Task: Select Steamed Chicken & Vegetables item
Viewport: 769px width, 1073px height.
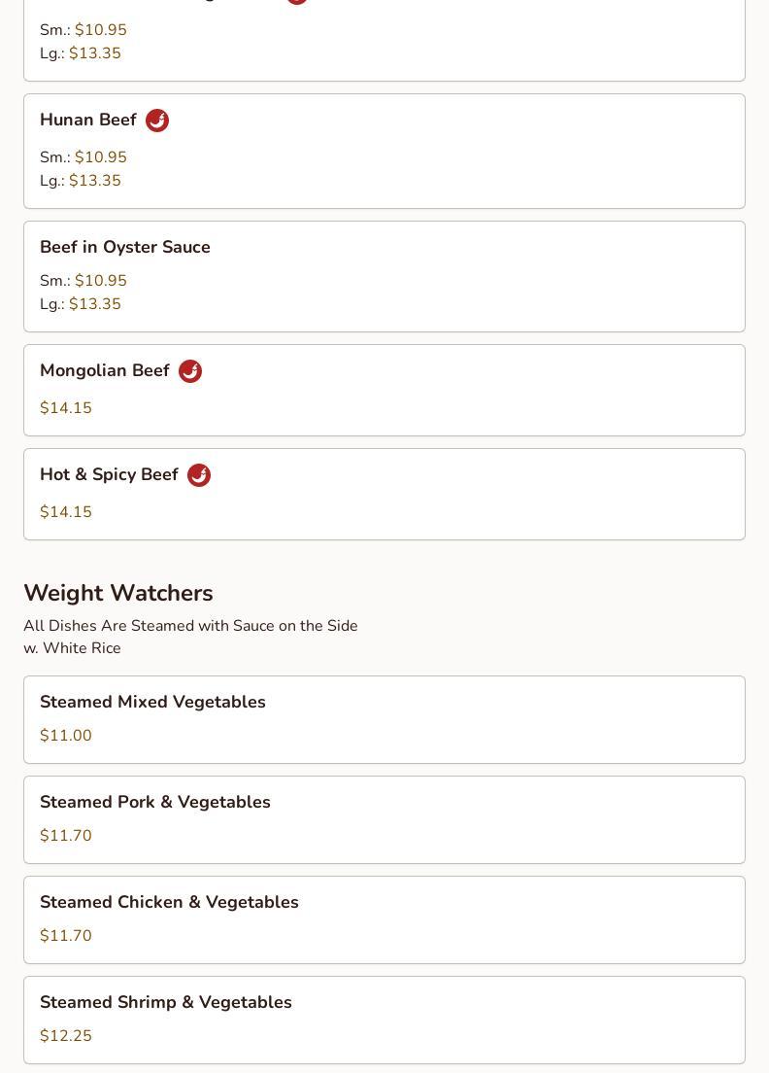Action: point(384,919)
